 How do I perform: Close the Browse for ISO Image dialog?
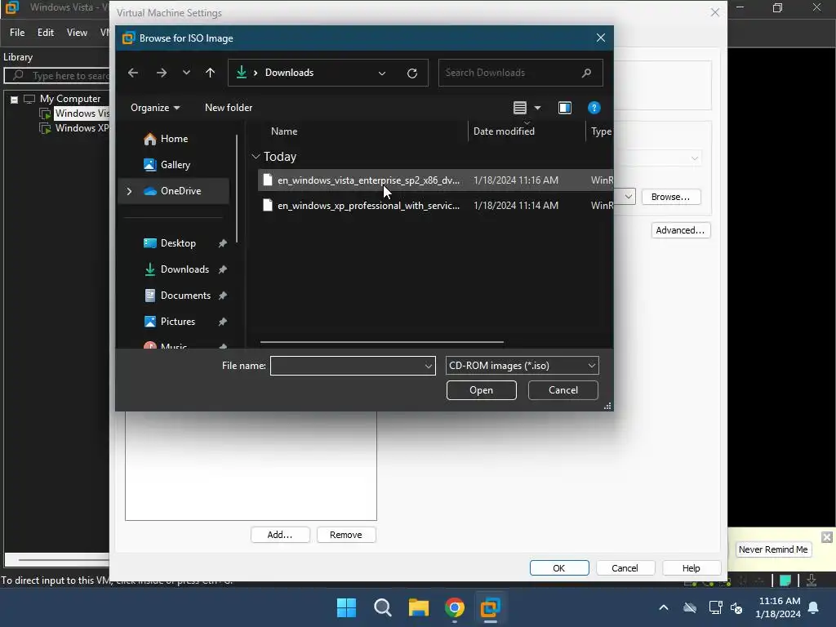click(x=600, y=38)
